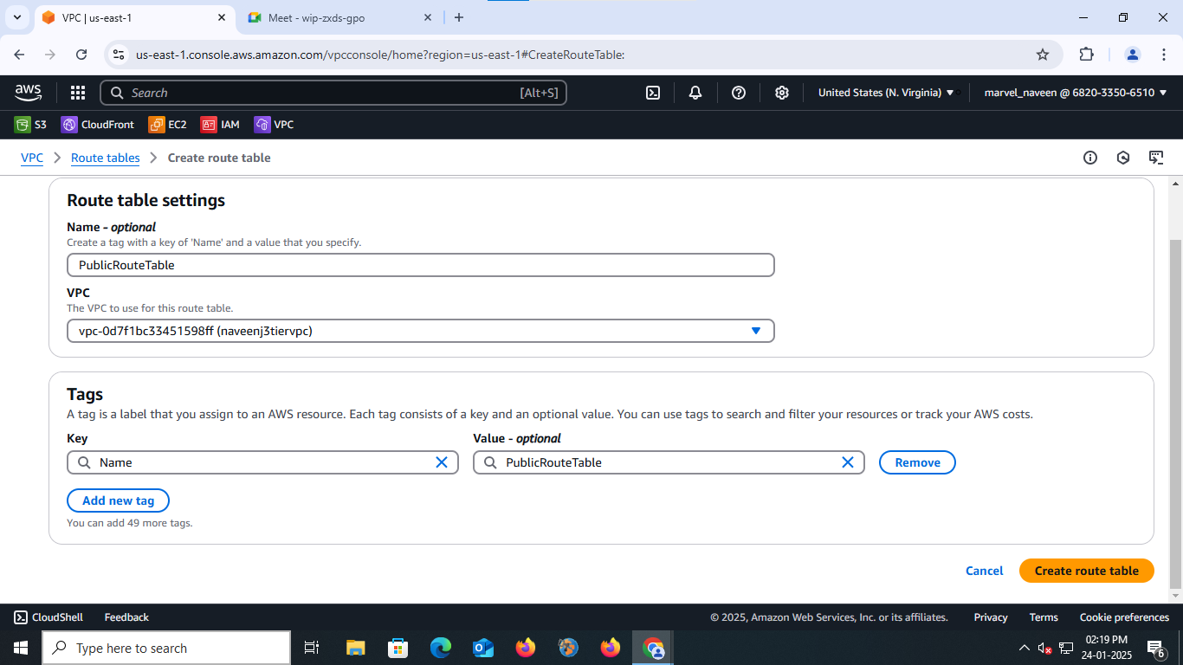The height and width of the screenshot is (665, 1183).
Task: Open Microsoft Store from the taskbar
Action: coord(398,648)
